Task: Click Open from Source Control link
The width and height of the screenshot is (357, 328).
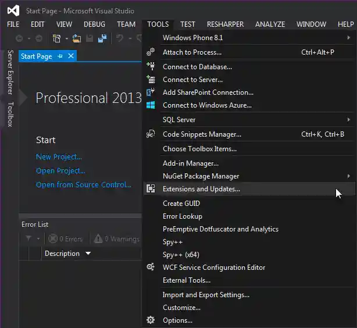Action: (x=83, y=184)
